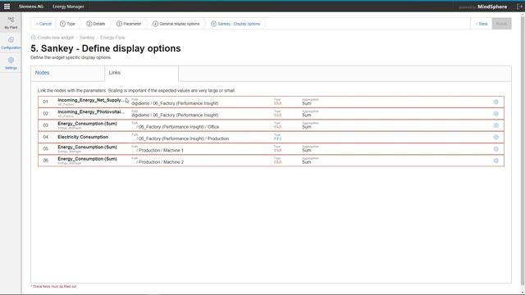The image size is (525, 295).
Task: Go to wizard step 3 Parameter
Action: [129, 24]
